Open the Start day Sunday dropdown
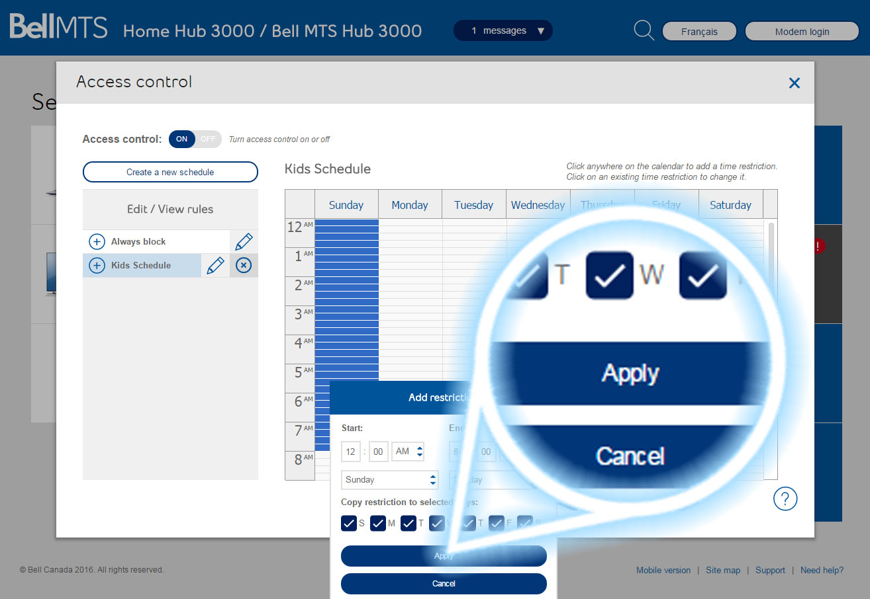Screen dimensions: 870x599 (390, 479)
